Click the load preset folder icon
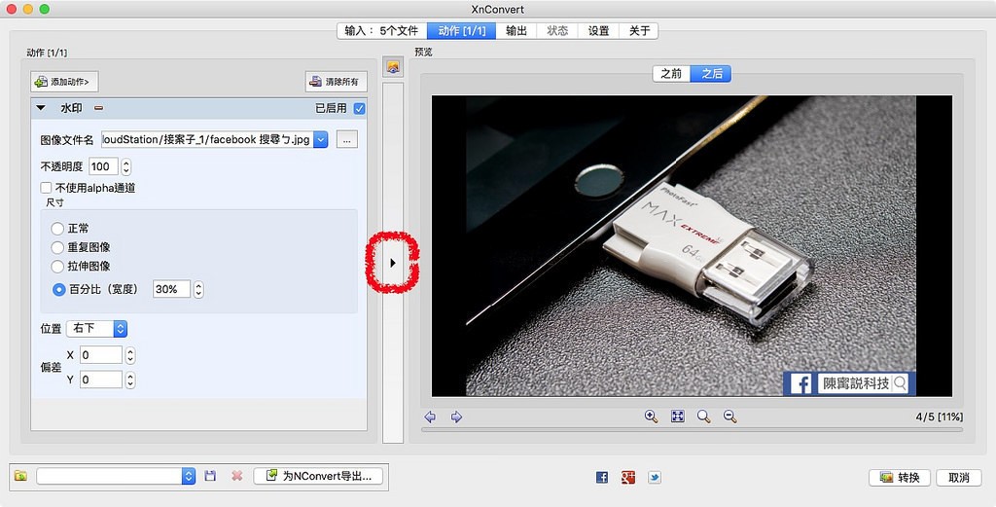This screenshot has height=507, width=996. (21, 475)
